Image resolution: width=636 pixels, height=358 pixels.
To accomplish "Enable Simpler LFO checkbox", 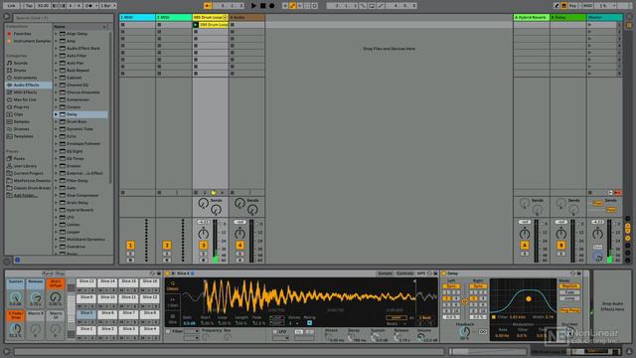I will 275,331.
